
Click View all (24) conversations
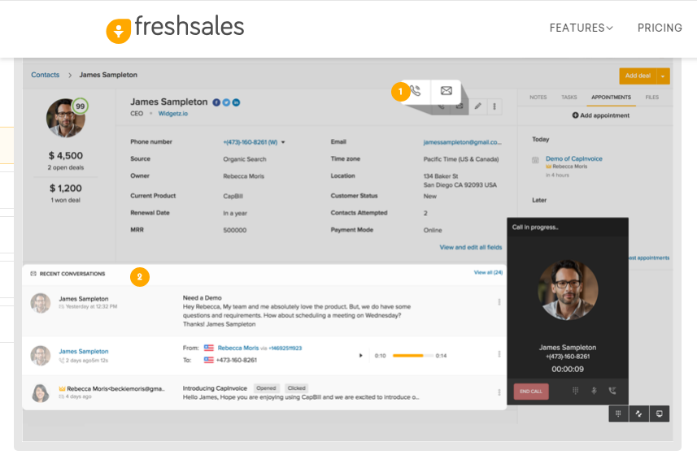point(488,273)
